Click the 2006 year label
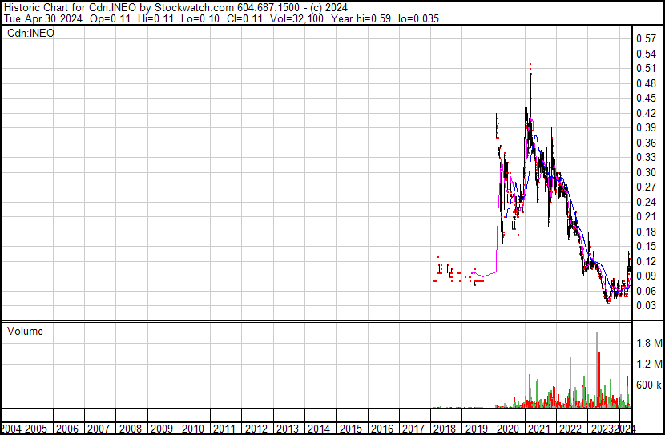Viewport: 665px width, 435px height. tap(67, 429)
